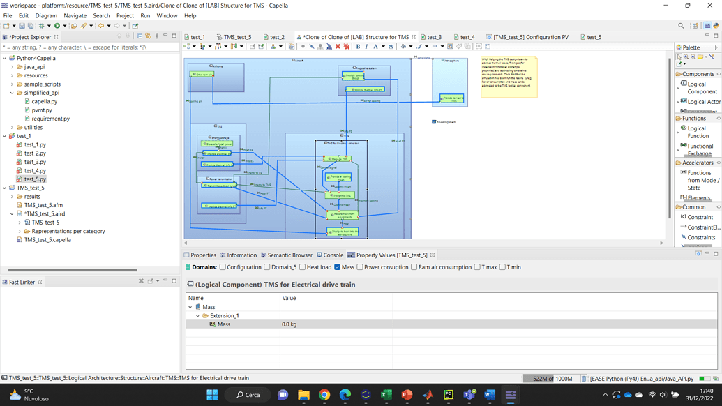The width and height of the screenshot is (722, 406).
Task: Apply bold formatting from the diagram toolbar
Action: click(x=358, y=47)
